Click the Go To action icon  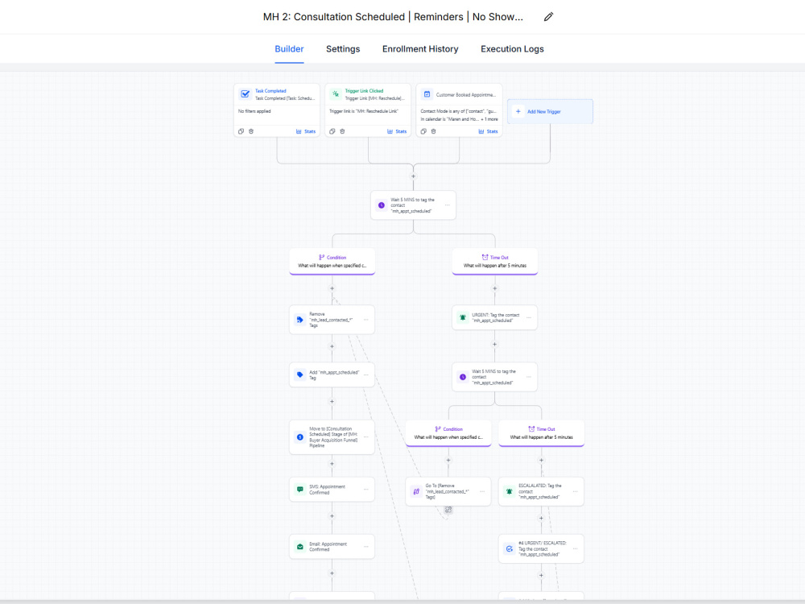(x=416, y=491)
